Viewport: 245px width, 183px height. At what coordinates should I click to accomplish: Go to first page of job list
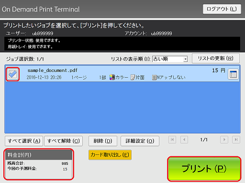tap(172, 140)
